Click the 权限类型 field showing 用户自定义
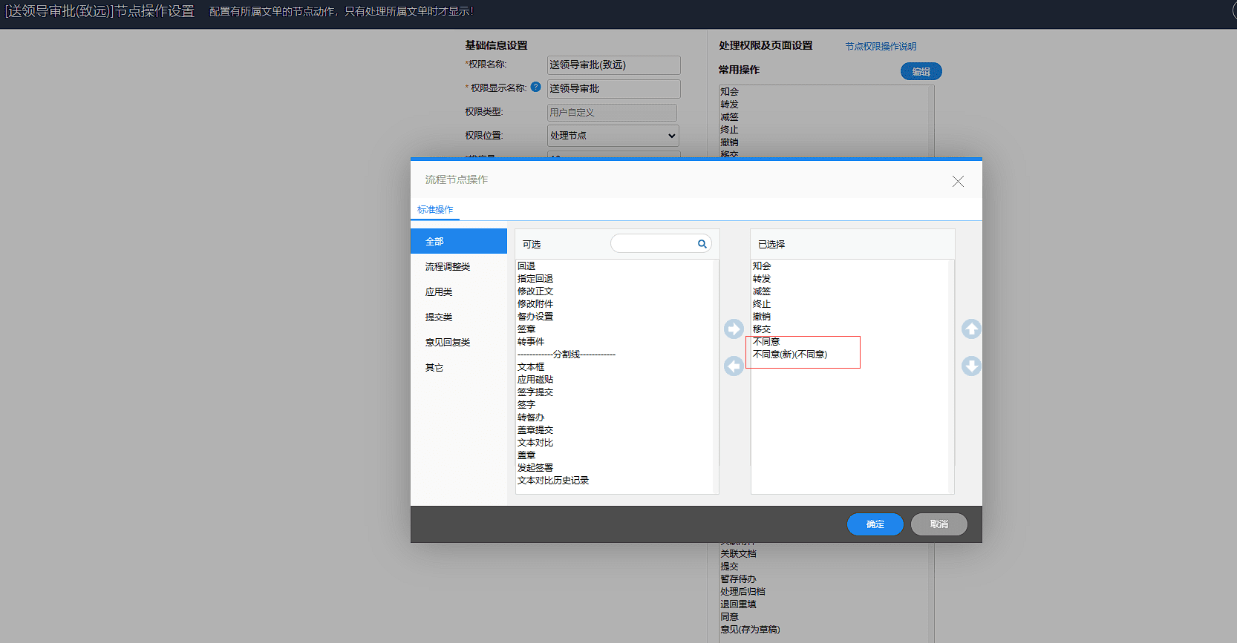This screenshot has height=643, width=1237. (x=612, y=113)
